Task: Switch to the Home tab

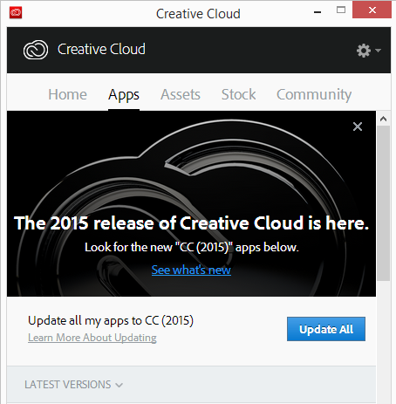Action: click(x=67, y=94)
